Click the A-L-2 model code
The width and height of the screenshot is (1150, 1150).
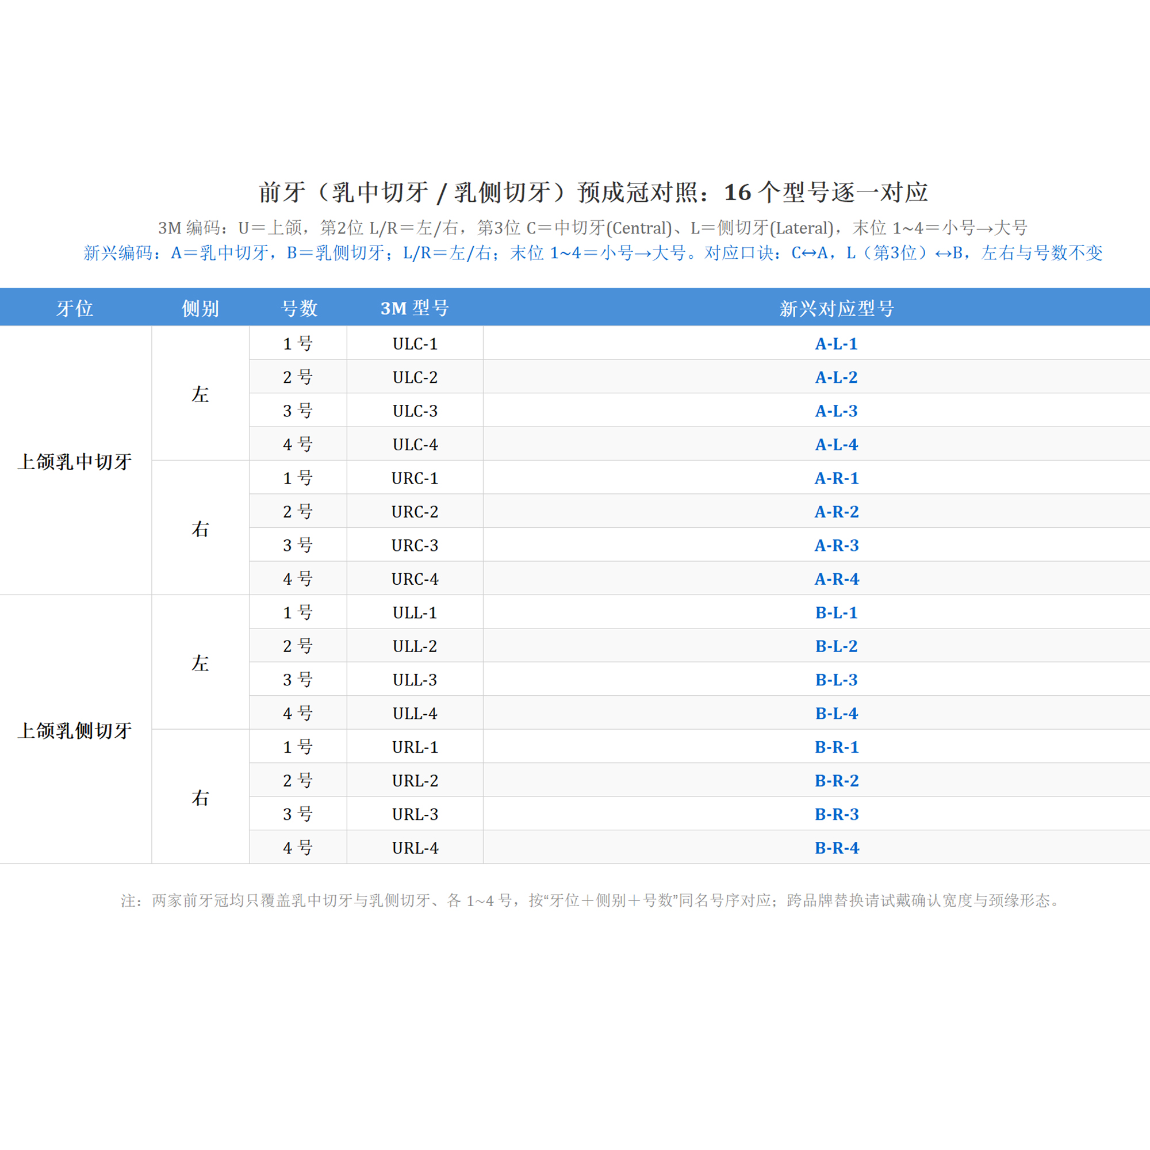click(x=836, y=377)
